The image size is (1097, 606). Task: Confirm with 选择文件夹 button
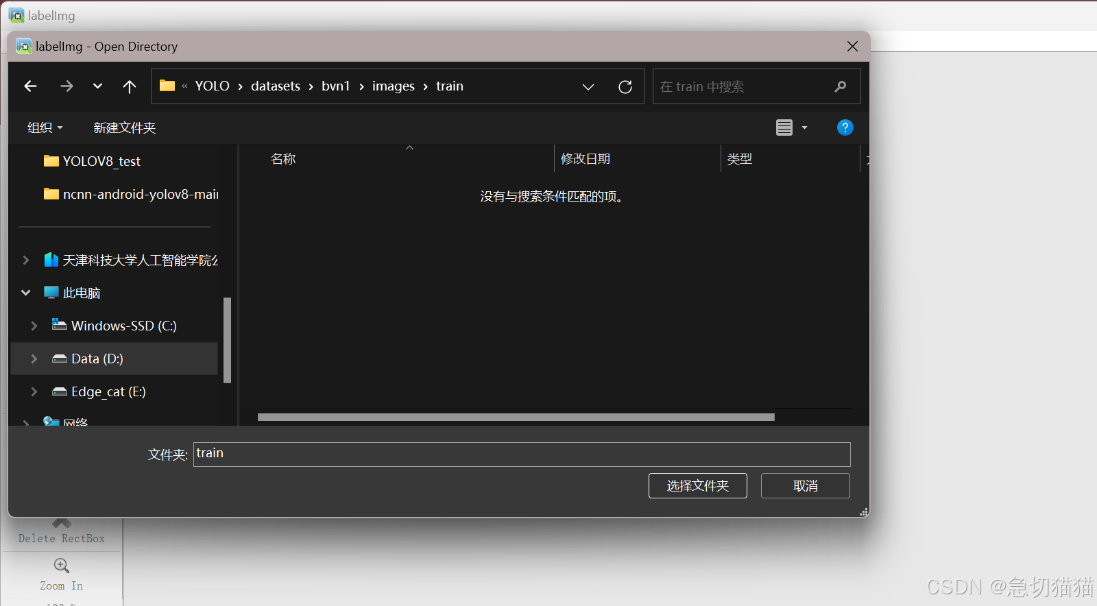tap(698, 486)
